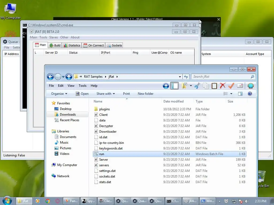Switch to jRAT Sockets tab

[x=115, y=45]
